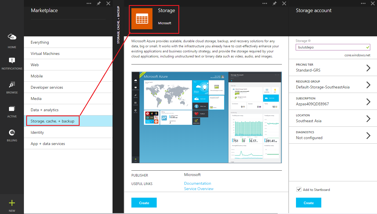
Task: Close the Storage blade
Action: (284, 3)
